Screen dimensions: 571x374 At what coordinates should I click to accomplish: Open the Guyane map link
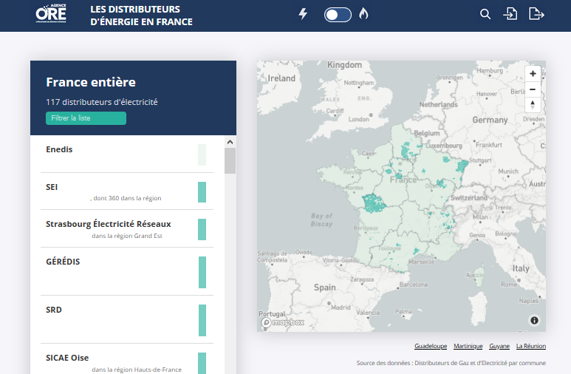[499, 346]
